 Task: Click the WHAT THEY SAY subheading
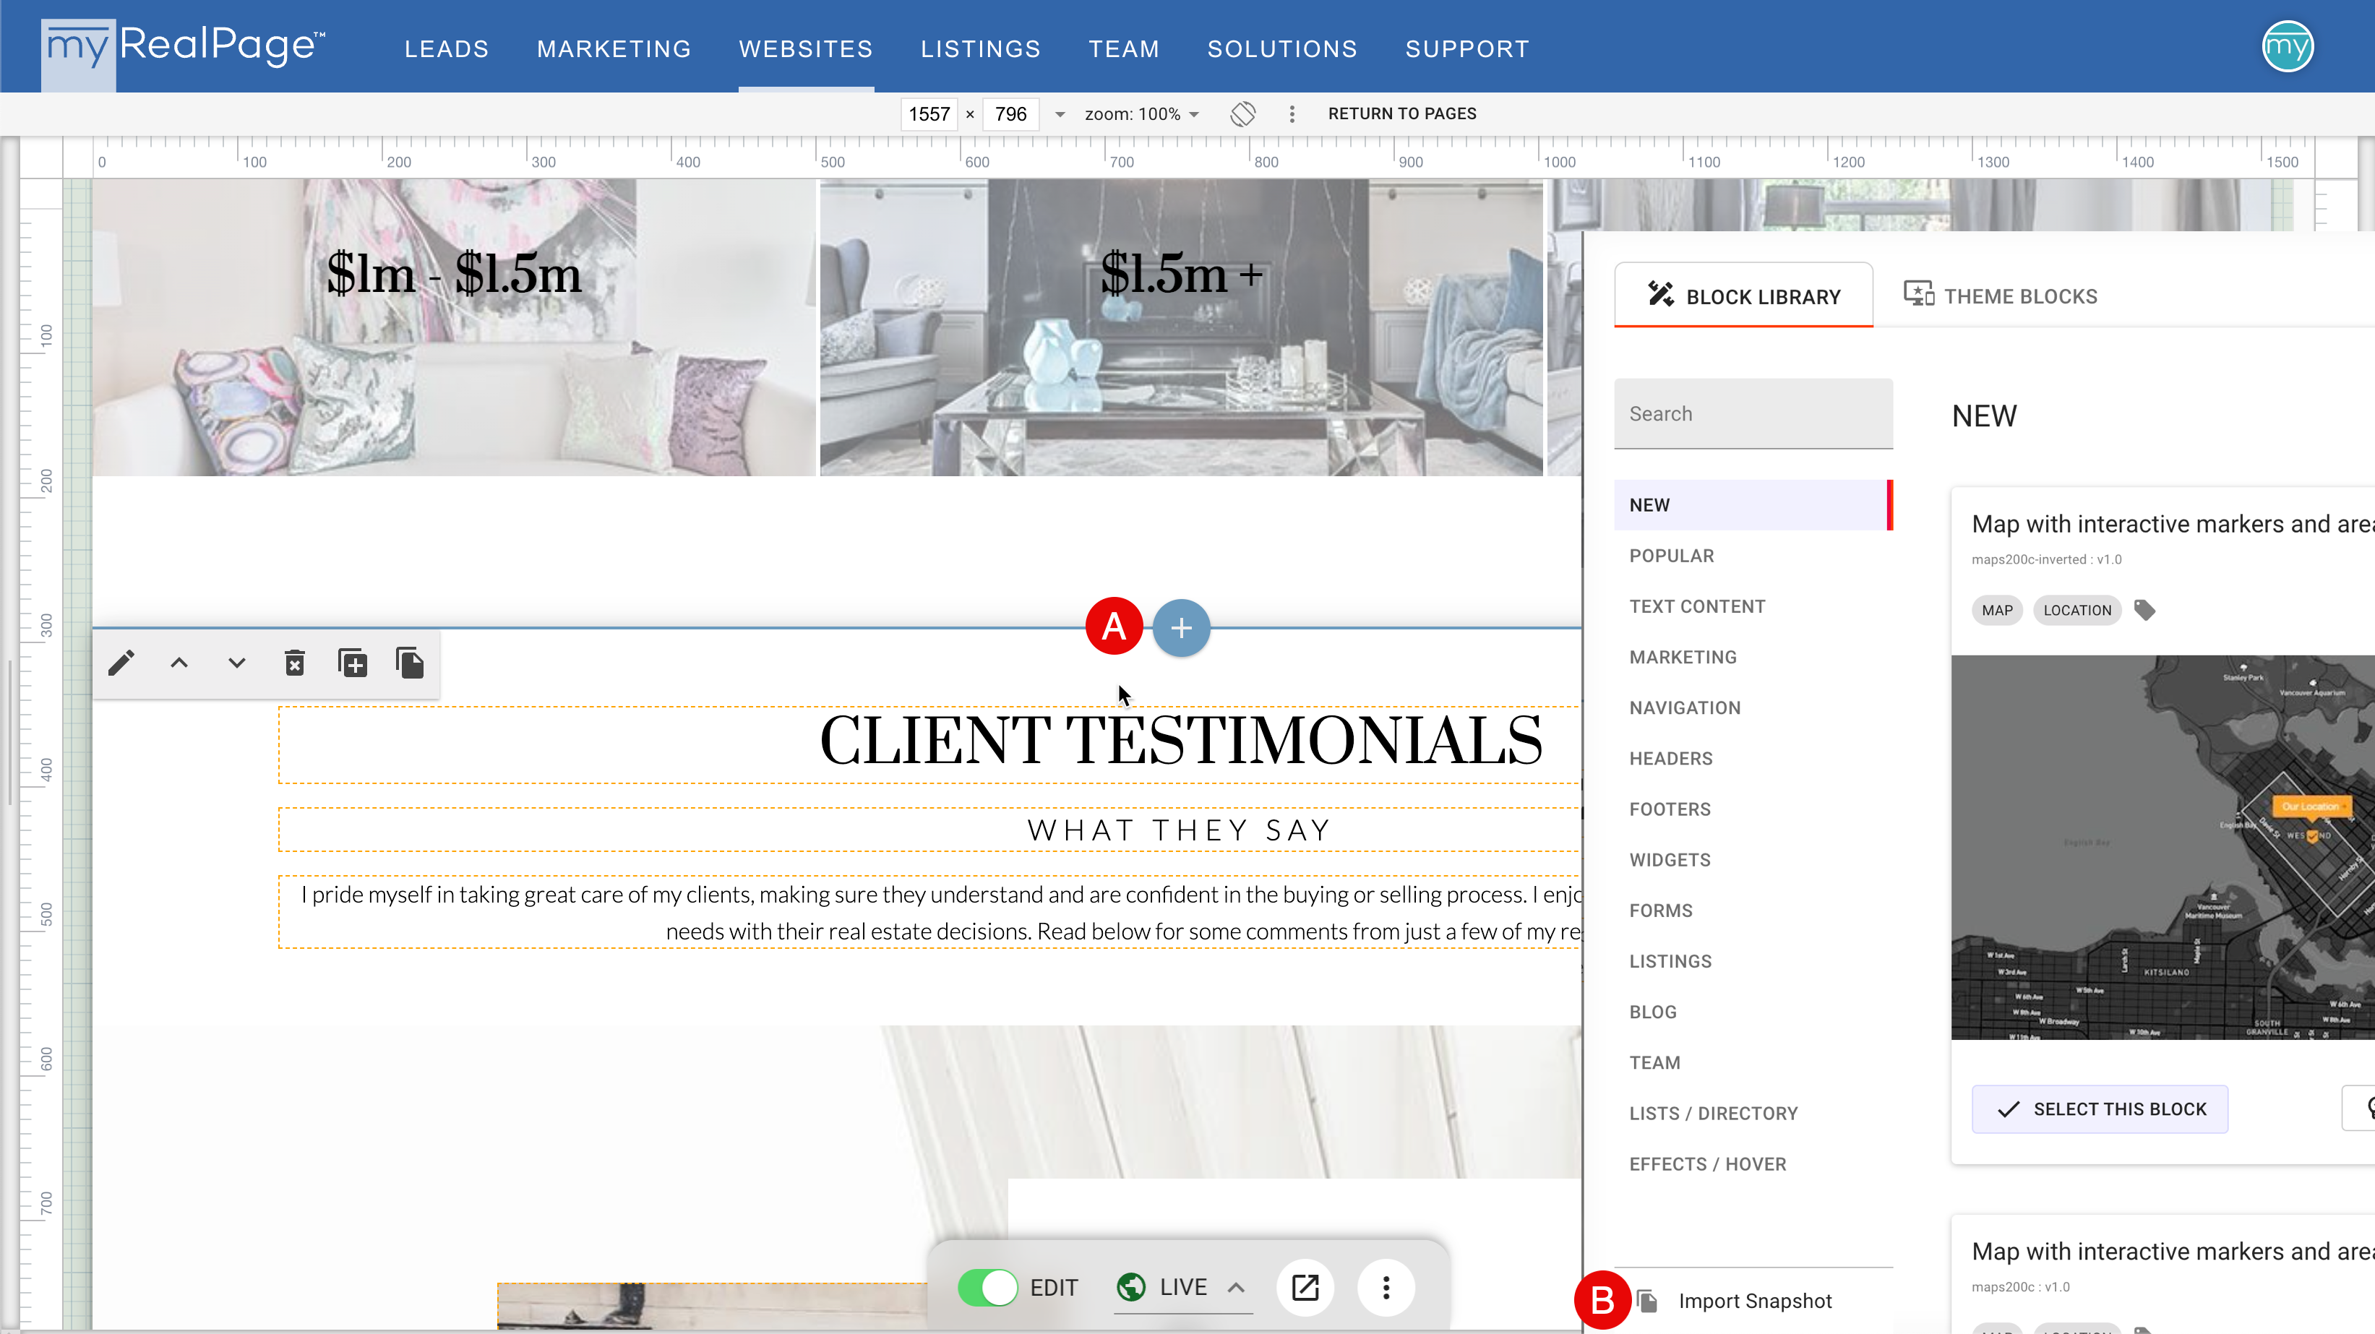tap(1180, 830)
